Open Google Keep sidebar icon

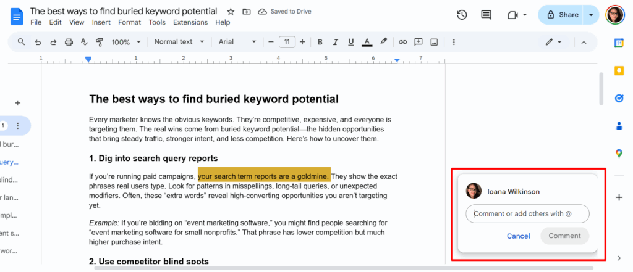pyautogui.click(x=619, y=70)
